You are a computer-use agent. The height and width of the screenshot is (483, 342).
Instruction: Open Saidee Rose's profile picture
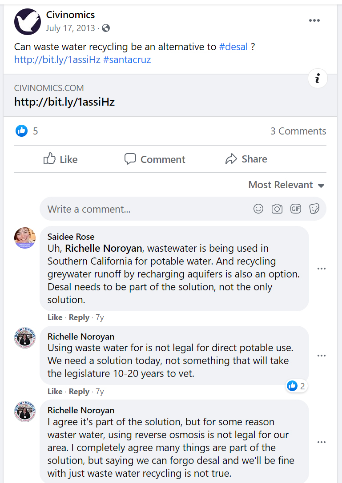pos(25,238)
